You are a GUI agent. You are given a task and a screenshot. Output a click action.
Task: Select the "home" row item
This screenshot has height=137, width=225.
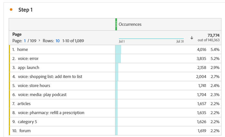[23, 50]
